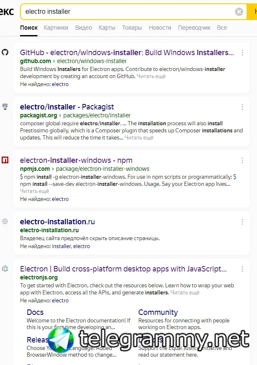Open the Новости tab

[x=160, y=28]
